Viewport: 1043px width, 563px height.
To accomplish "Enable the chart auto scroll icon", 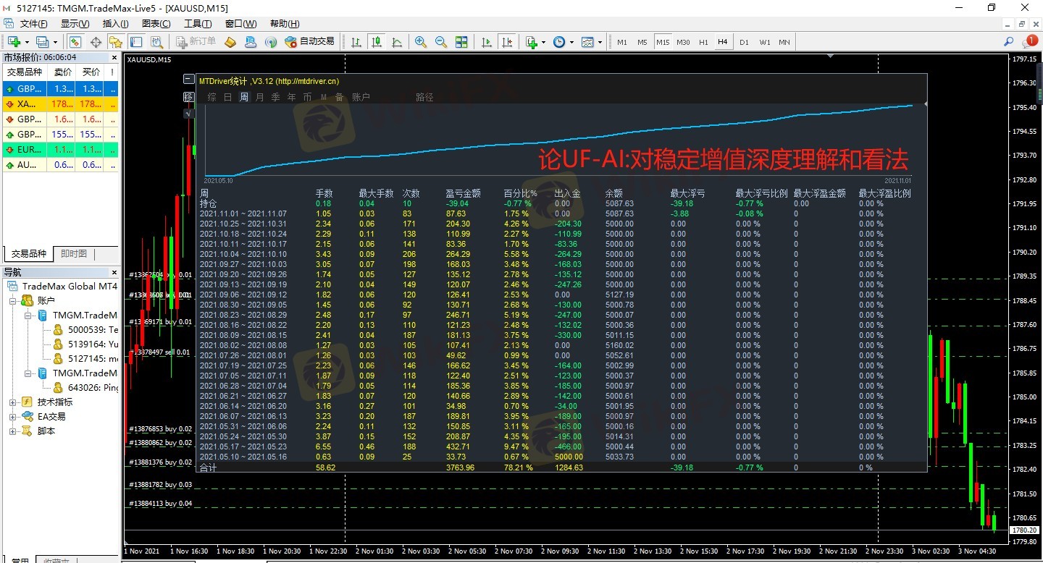I will 487,42.
